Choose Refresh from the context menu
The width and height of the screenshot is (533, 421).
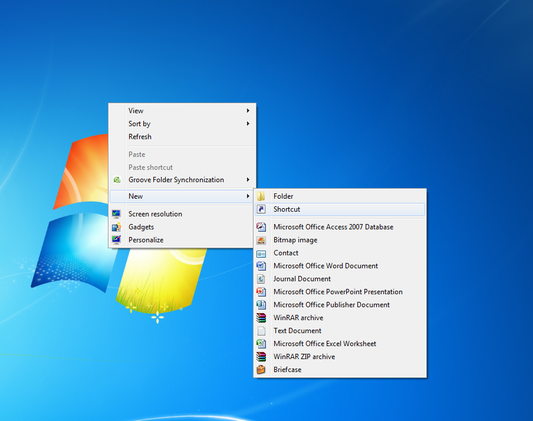(x=182, y=136)
